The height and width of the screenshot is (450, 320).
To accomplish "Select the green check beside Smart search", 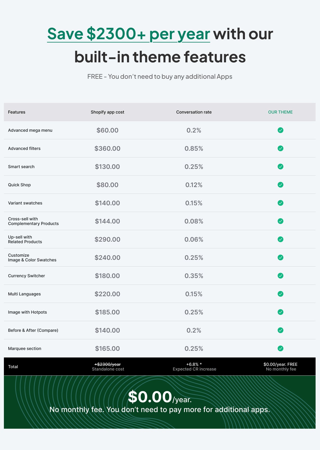I will coord(280,167).
